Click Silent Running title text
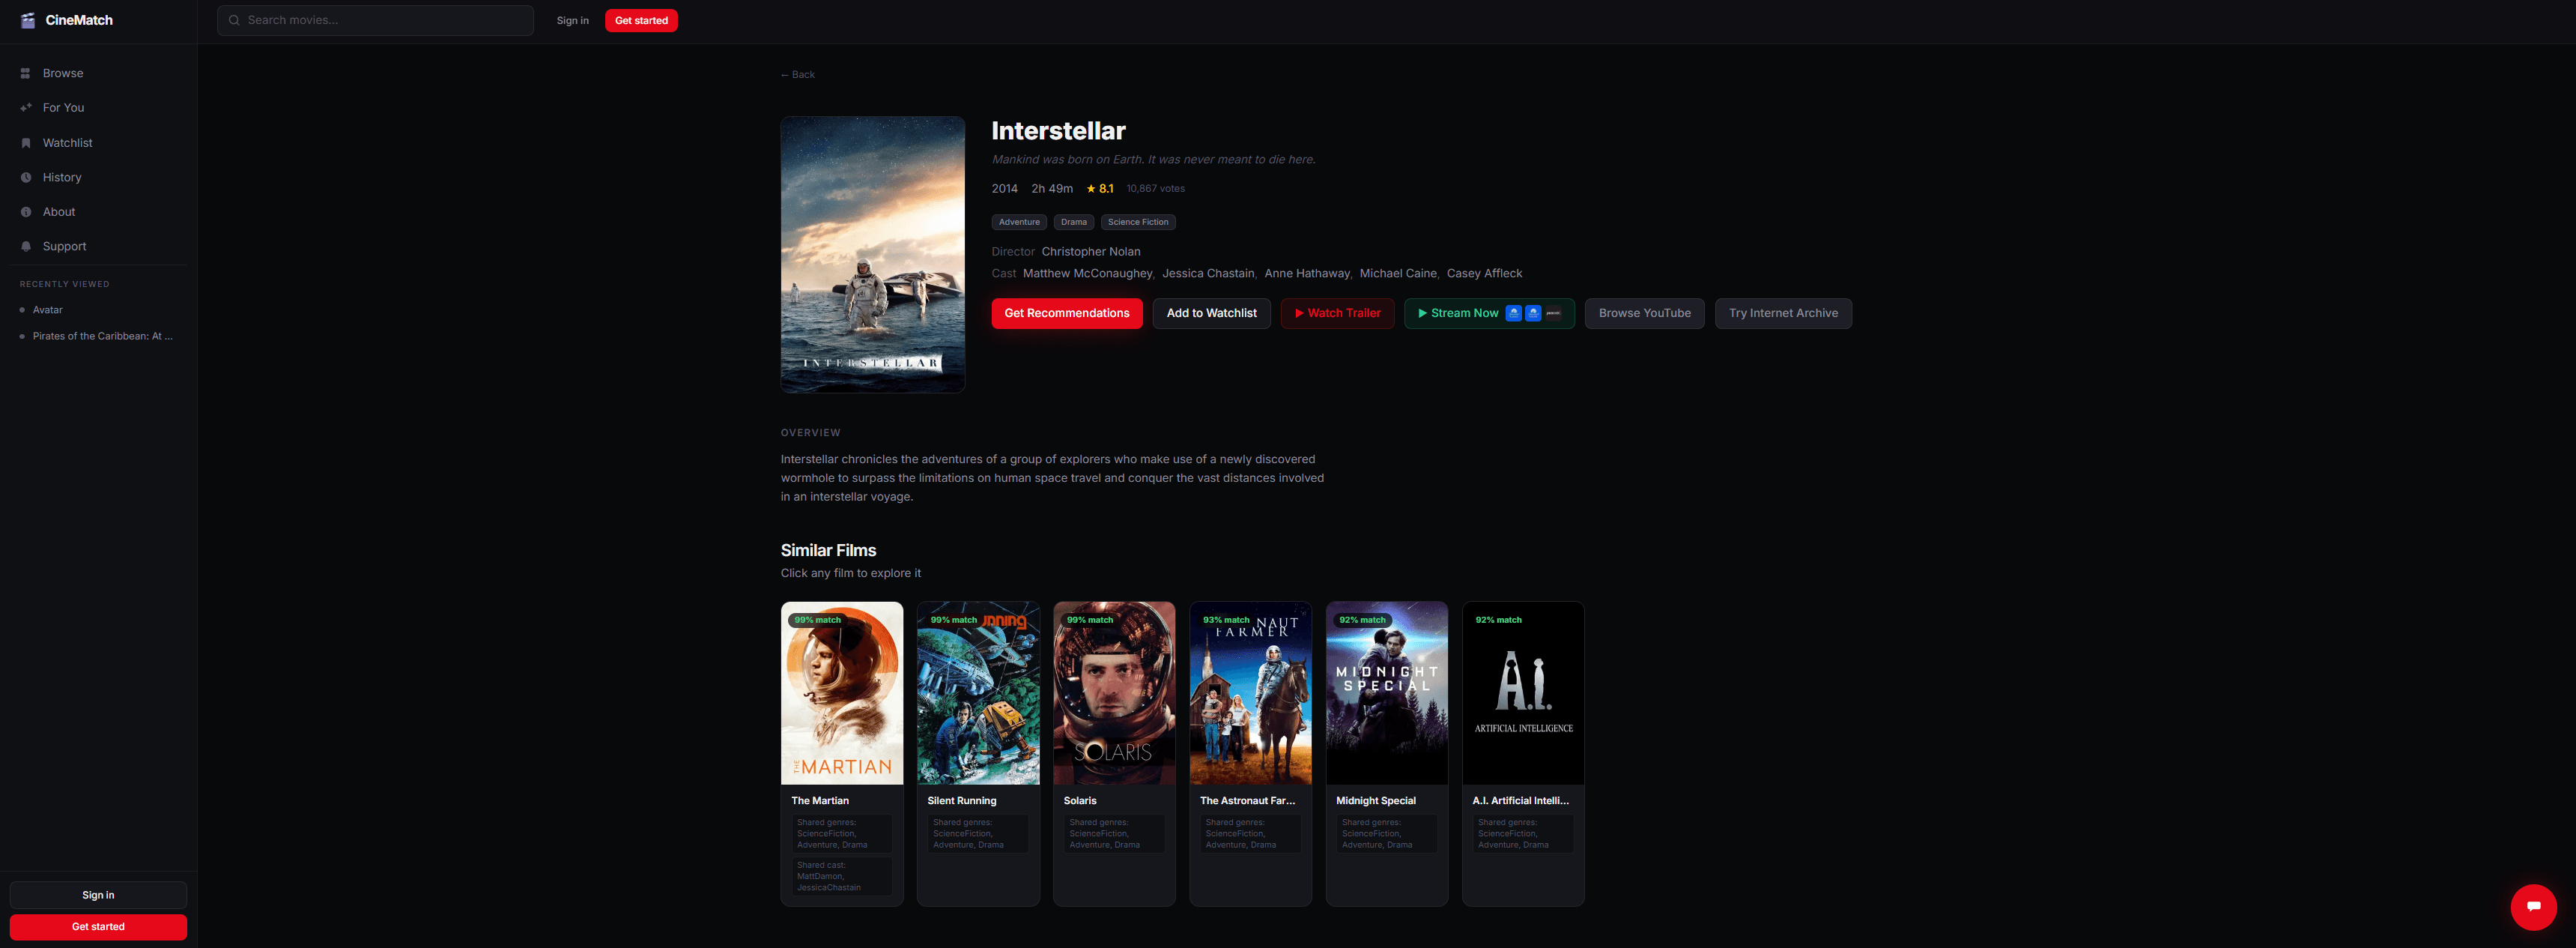 coord(962,801)
